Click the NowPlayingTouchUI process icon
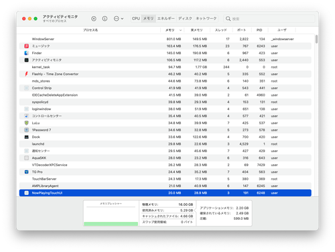The height and width of the screenshot is (252, 335). pyautogui.click(x=27, y=193)
